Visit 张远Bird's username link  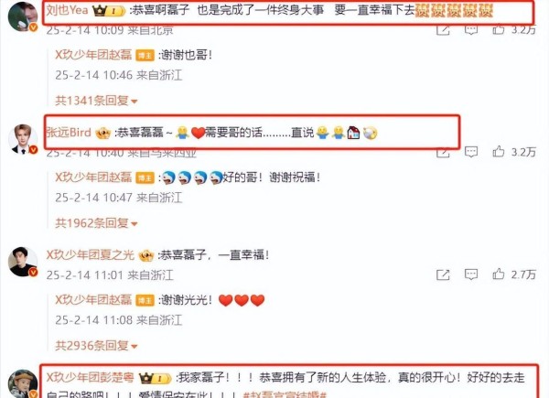[x=69, y=133]
